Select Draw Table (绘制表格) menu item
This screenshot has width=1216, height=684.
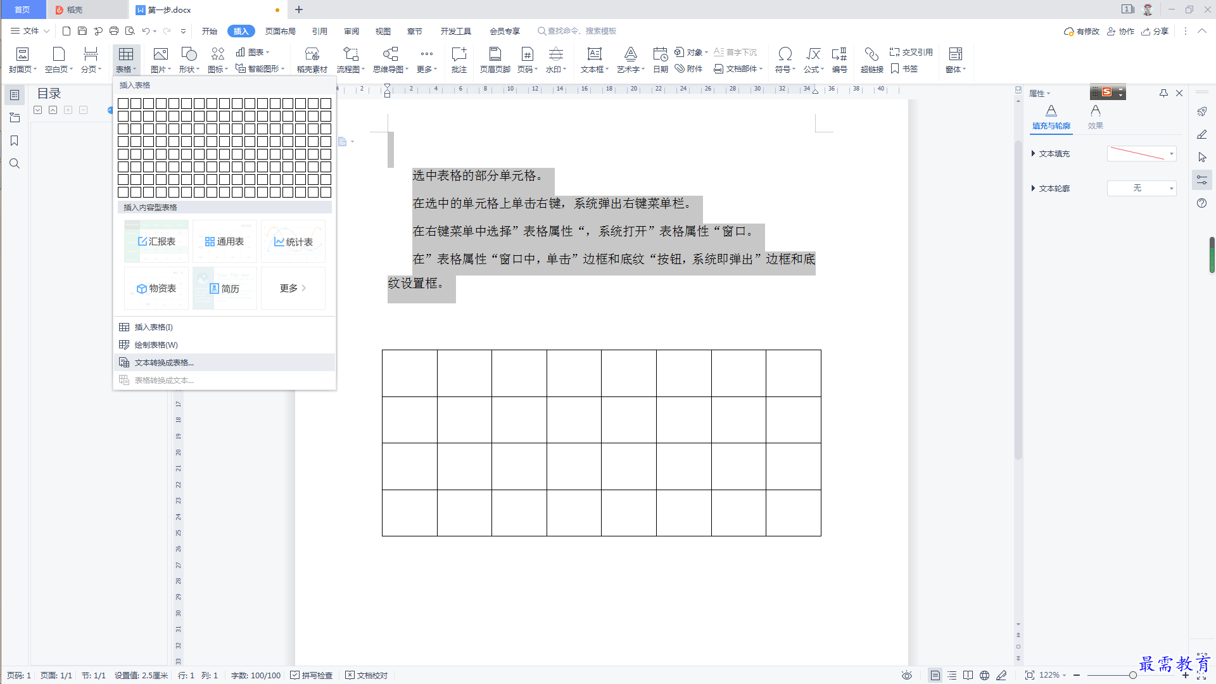[225, 345]
